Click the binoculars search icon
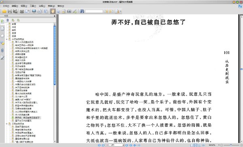Viewport: 243px width, 147px height. tap(82, 11)
